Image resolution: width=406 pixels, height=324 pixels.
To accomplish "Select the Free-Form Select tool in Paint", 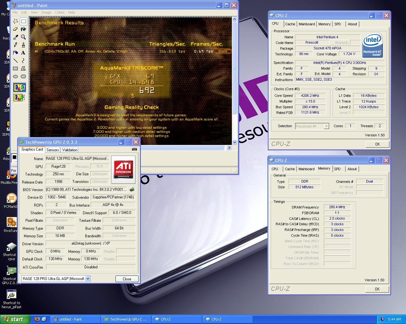I will coord(16,21).
